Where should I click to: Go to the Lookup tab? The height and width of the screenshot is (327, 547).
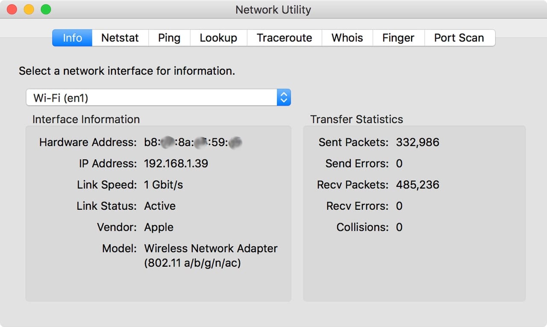pyautogui.click(x=218, y=38)
